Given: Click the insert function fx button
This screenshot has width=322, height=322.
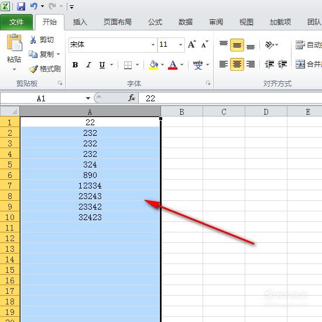Looking at the screenshot, I should point(131,98).
